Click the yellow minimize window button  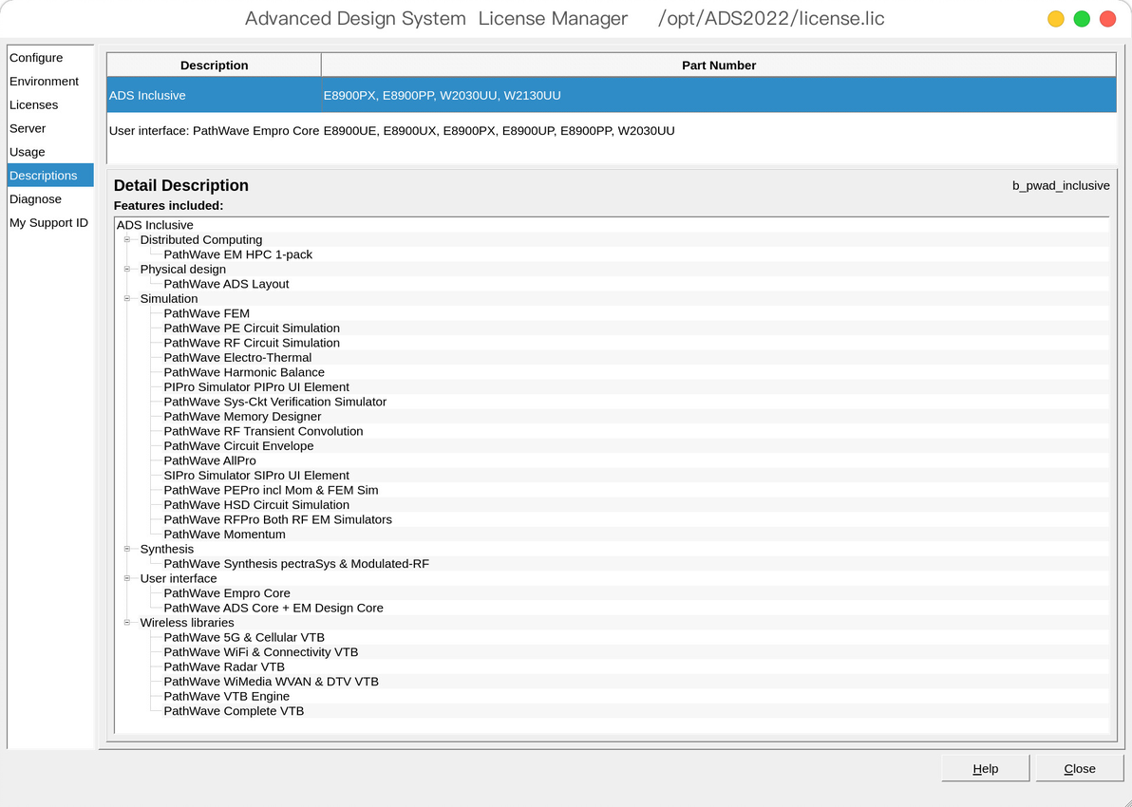point(1055,19)
